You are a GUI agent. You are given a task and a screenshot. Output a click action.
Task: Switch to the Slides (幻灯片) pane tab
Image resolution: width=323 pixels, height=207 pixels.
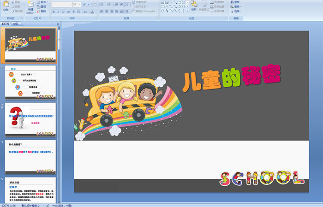6,24
